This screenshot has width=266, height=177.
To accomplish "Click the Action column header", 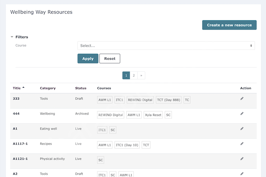I will coord(245,88).
